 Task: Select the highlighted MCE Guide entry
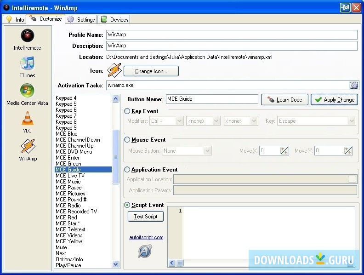(83, 170)
